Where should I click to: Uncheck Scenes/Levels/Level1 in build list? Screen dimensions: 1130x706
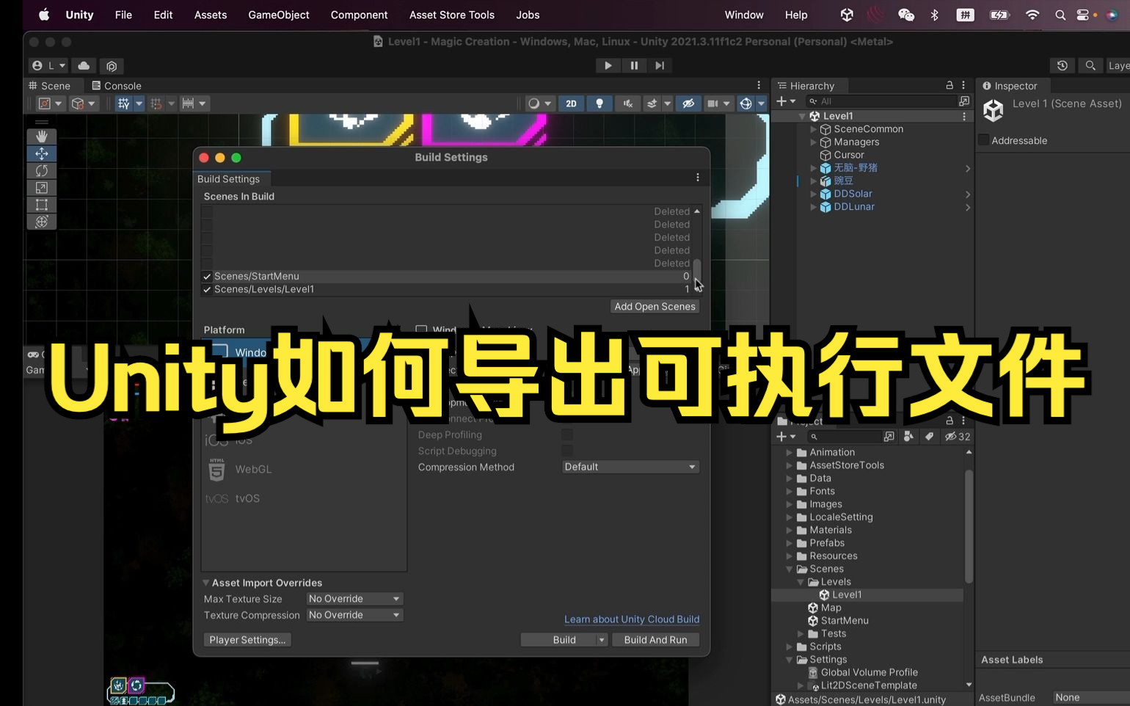[207, 289]
